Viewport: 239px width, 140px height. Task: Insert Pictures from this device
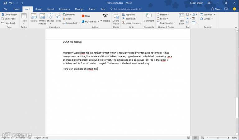[34, 18]
